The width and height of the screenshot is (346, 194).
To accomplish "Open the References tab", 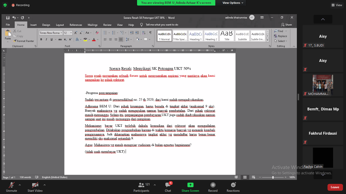I will coord(76,25).
